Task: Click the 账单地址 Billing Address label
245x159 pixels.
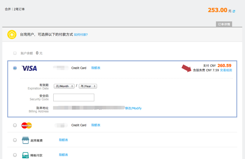Action: pos(39,109)
